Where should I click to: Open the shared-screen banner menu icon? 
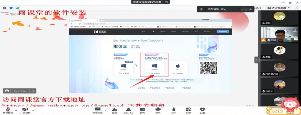tap(166, 2)
